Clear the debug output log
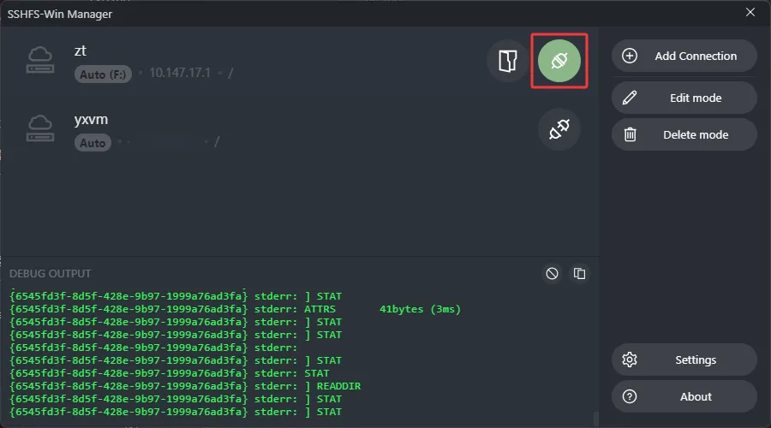The height and width of the screenshot is (428, 771). [x=553, y=273]
